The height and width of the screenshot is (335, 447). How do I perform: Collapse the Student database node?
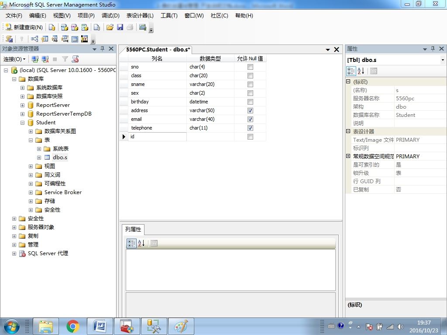(x=22, y=123)
